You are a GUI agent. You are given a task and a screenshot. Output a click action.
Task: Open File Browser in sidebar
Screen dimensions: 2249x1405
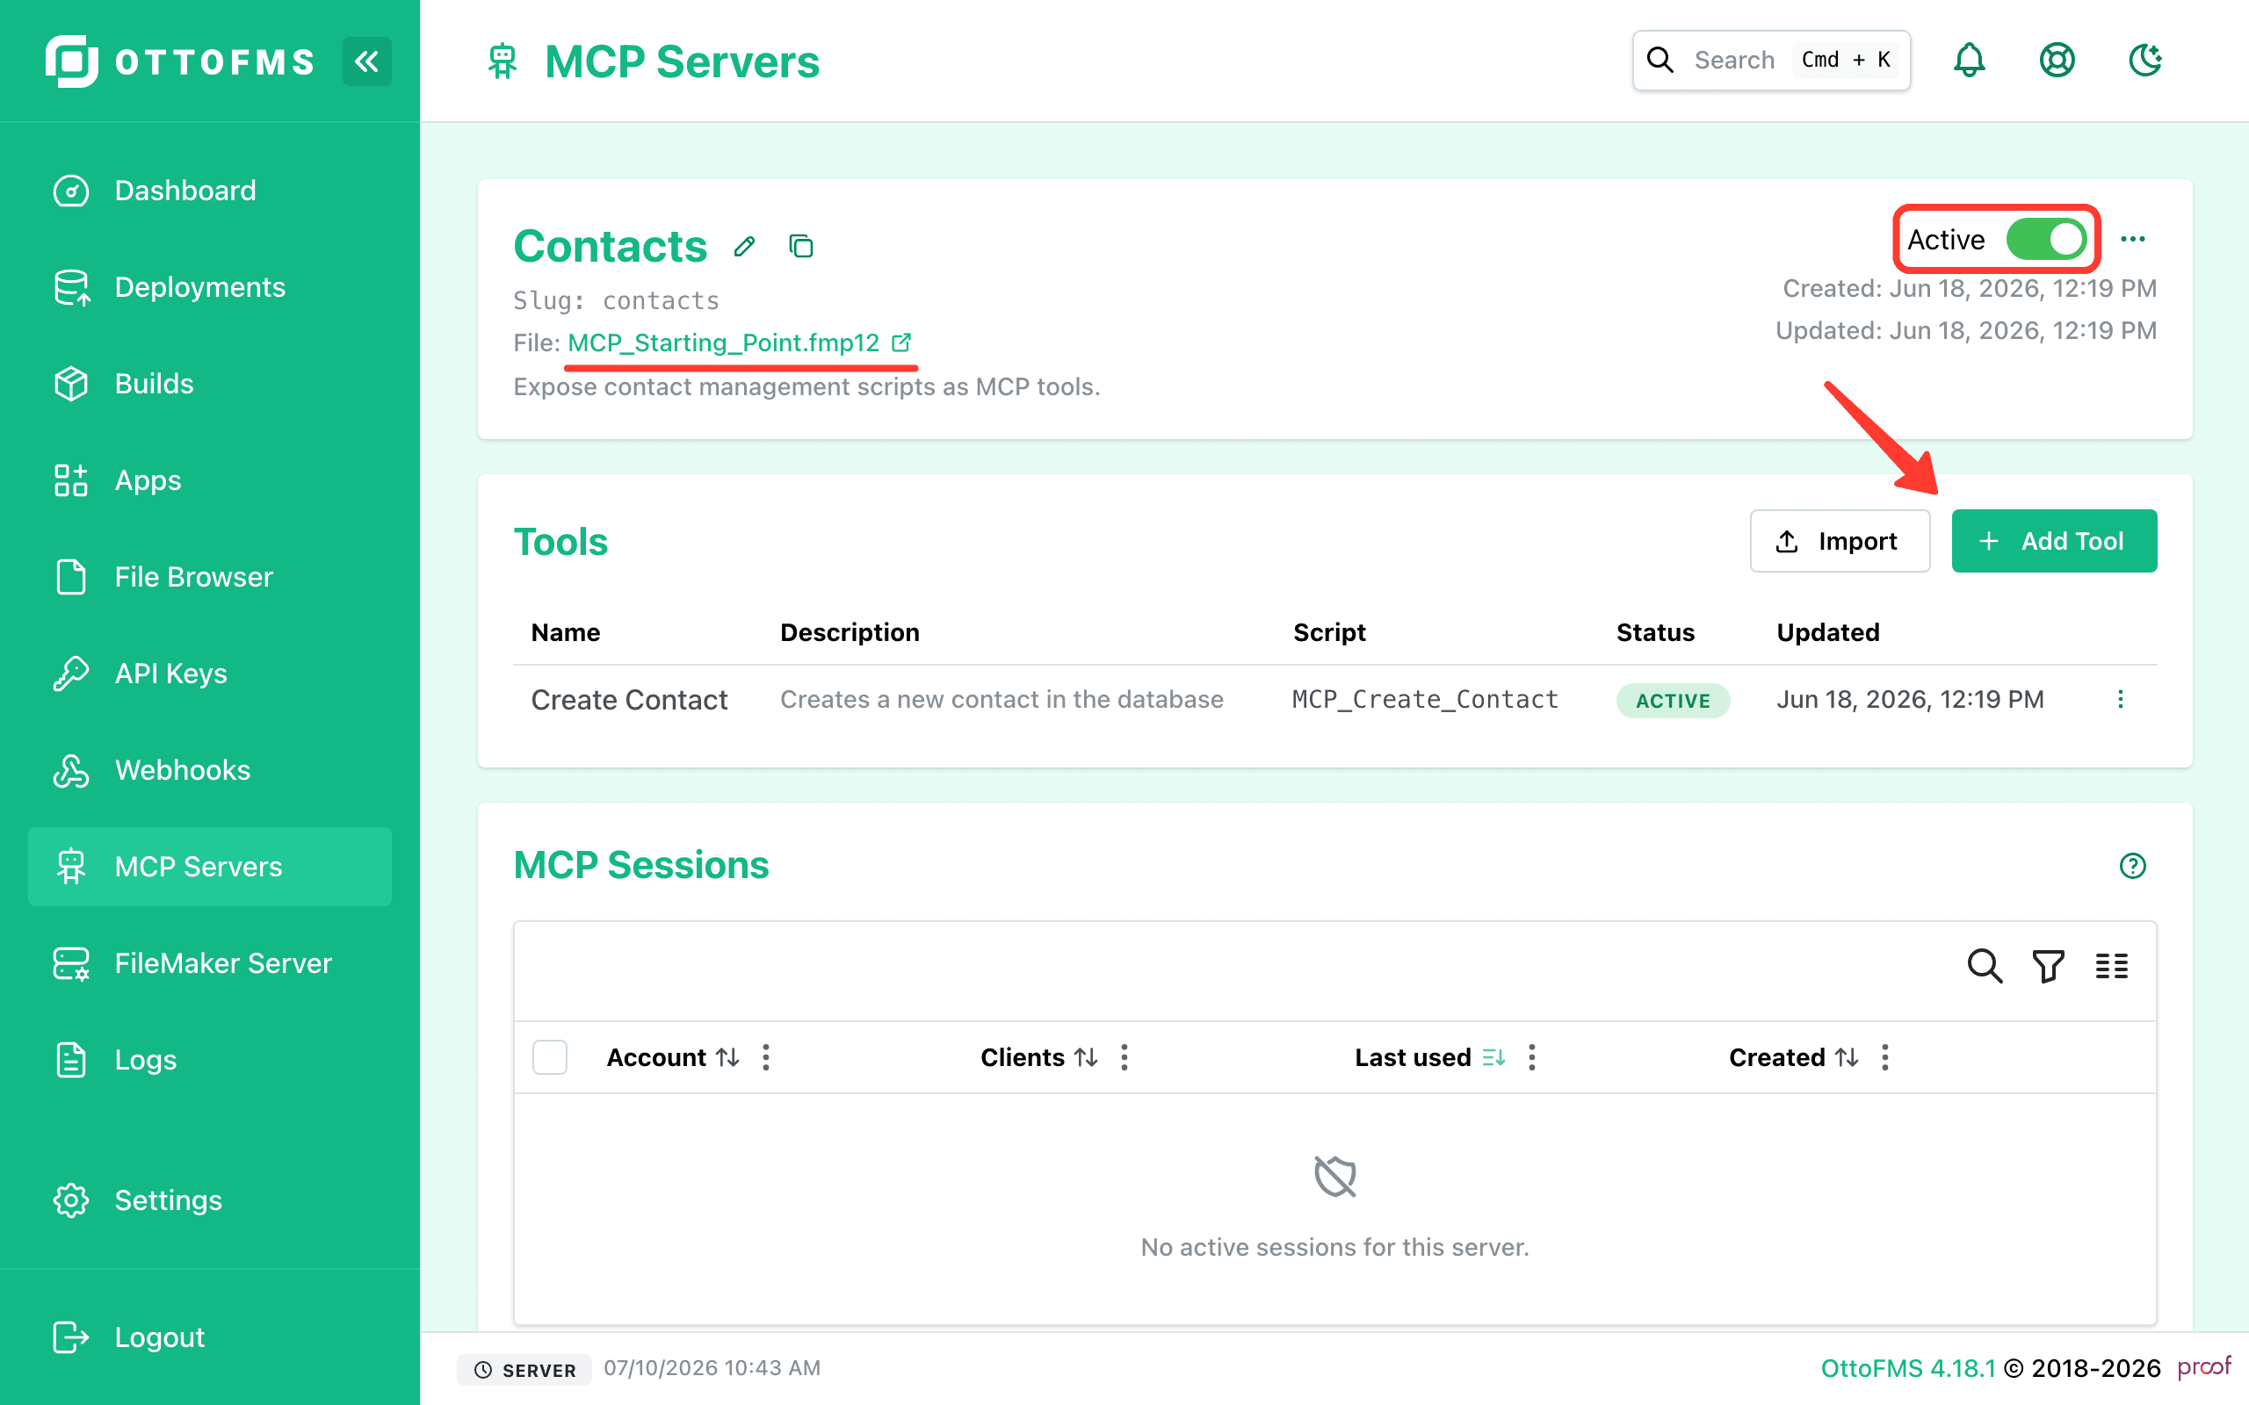coord(210,577)
